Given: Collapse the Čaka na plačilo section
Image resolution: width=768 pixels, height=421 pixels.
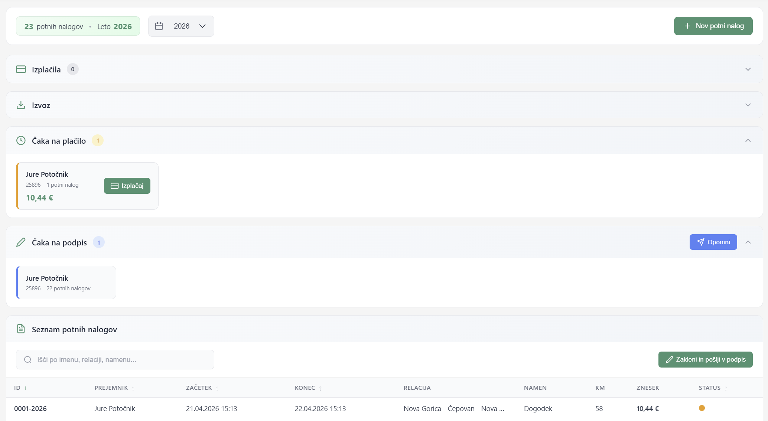Looking at the screenshot, I should click(x=748, y=141).
